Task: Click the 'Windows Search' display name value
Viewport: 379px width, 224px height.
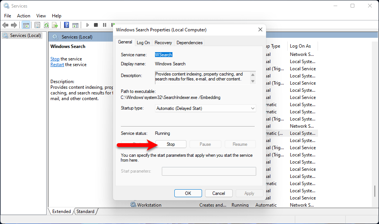Action: tap(170, 64)
